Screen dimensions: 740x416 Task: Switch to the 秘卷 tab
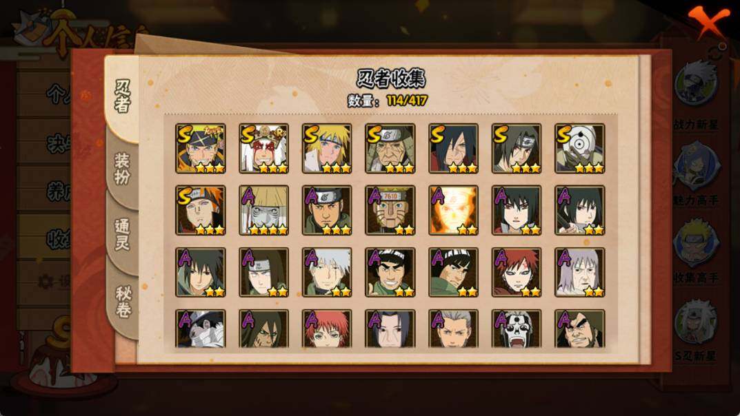pyautogui.click(x=122, y=302)
